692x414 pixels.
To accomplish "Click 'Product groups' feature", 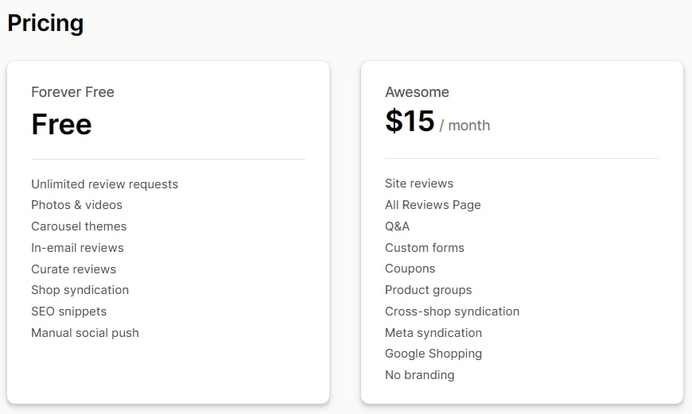I will click(x=429, y=290).
